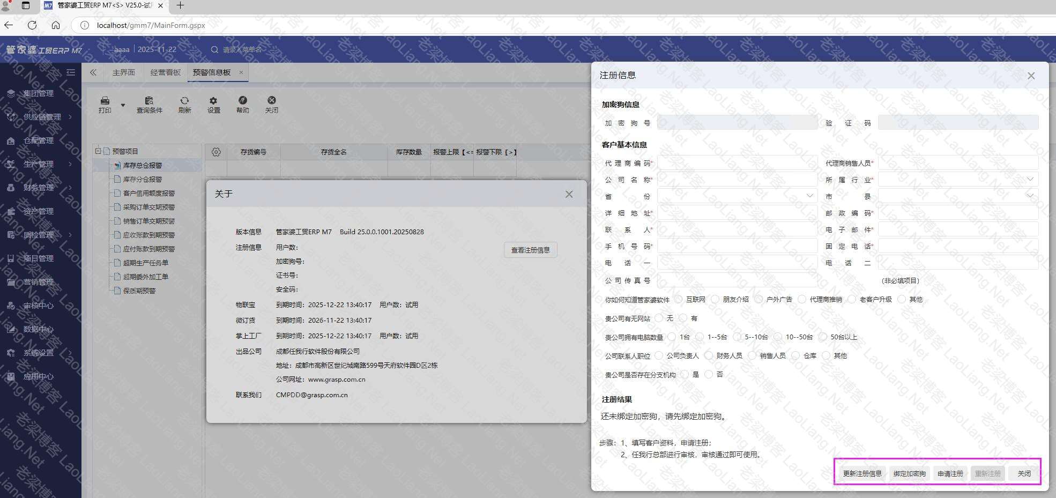Screen dimensions: 1056x498
Task: Click the 查看注册信息 button
Action: (530, 250)
